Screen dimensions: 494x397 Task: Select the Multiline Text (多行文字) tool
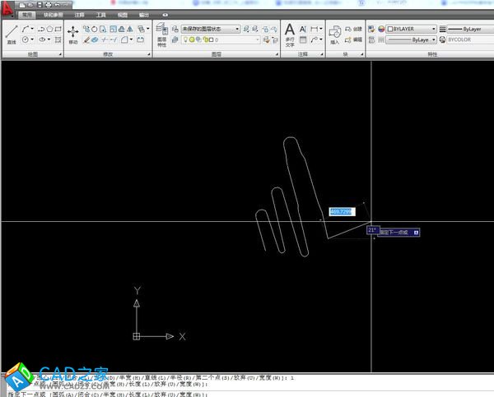tap(289, 33)
